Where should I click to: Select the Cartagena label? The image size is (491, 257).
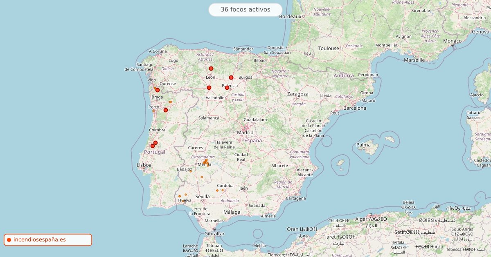point(296,199)
